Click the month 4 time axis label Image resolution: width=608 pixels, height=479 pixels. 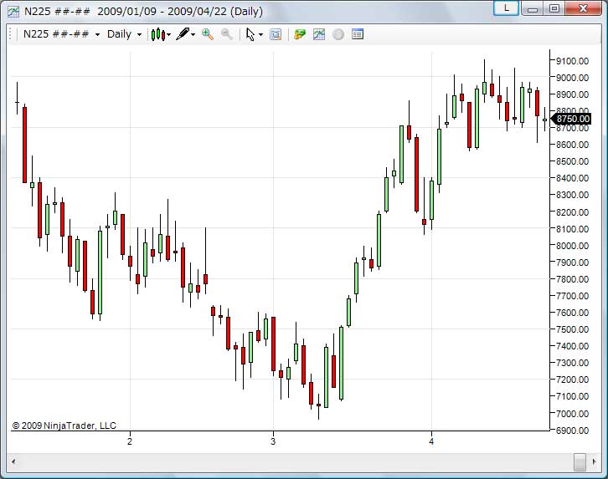(x=431, y=441)
